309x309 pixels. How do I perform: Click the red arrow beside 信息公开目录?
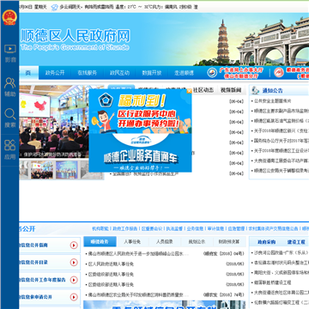tap(74, 263)
